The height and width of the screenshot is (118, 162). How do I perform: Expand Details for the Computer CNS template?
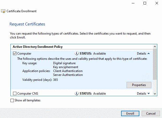pyautogui.click(x=143, y=94)
